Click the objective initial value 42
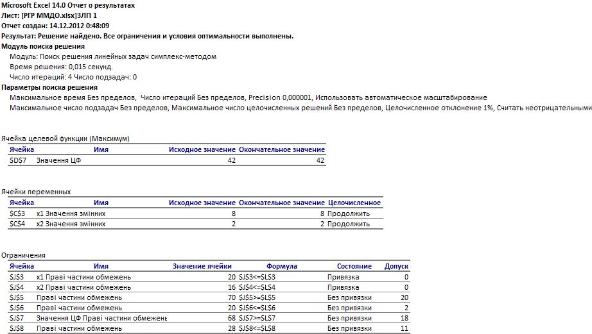Image resolution: width=592 pixels, height=334 pixels. pyautogui.click(x=231, y=160)
